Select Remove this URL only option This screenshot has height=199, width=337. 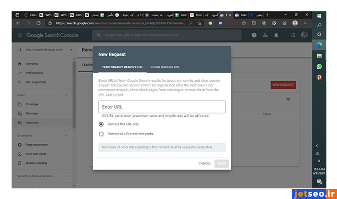(101, 124)
